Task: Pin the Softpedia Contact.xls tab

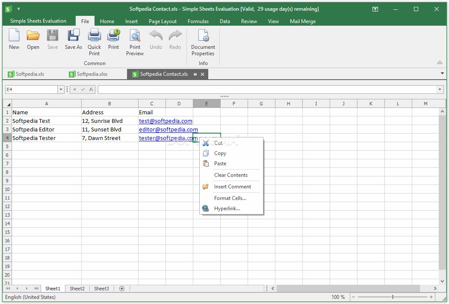Action: (x=195, y=74)
